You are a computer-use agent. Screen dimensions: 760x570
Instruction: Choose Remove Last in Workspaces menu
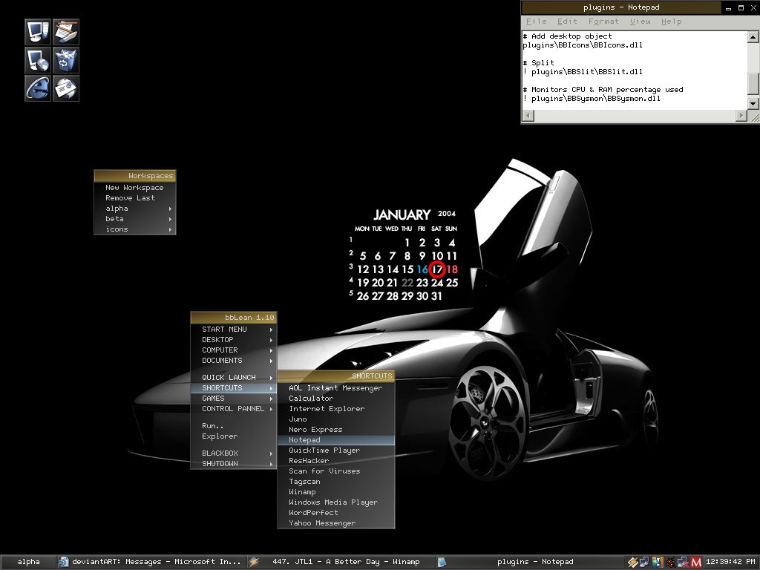(x=135, y=198)
